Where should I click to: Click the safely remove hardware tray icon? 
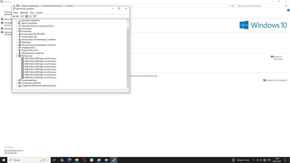(x=257, y=160)
